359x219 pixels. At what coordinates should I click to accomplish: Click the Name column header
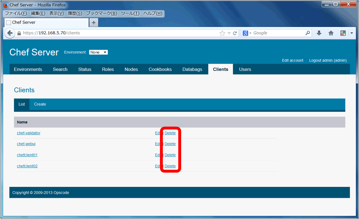[x=22, y=123]
